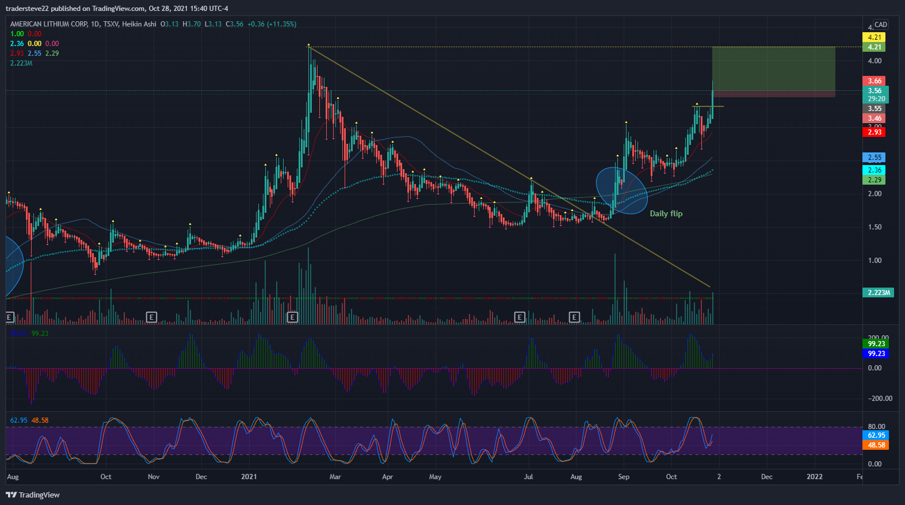This screenshot has width=905, height=505.
Task: Click the red 2.93 label on price scale
Action: (875, 132)
